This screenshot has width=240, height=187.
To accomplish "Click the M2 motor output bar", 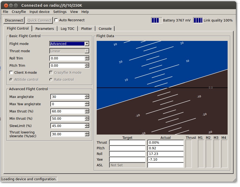I will (x=209, y=154).
